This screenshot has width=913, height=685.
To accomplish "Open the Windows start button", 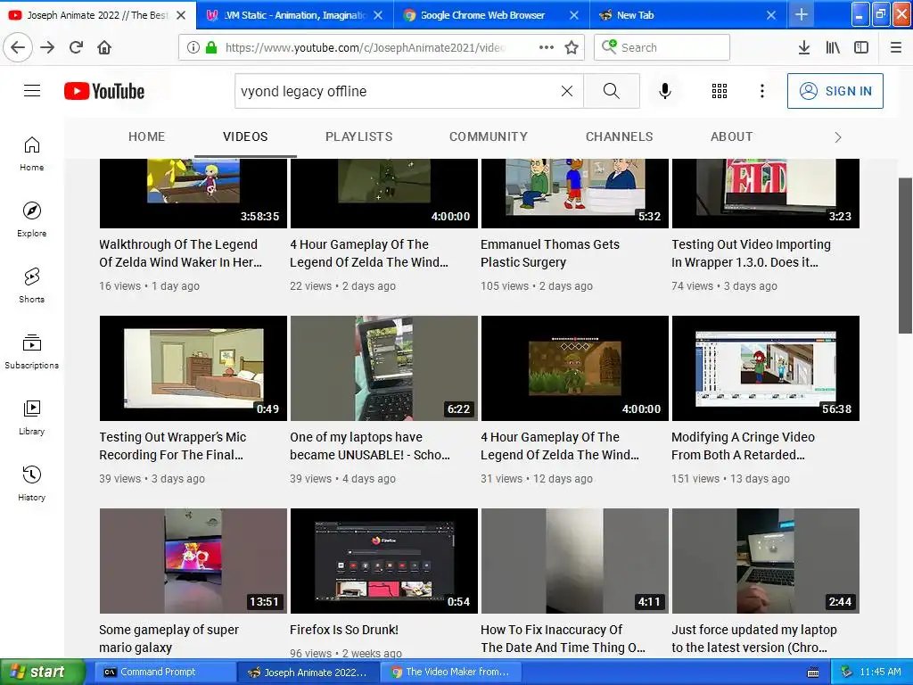I will click(x=42, y=673).
